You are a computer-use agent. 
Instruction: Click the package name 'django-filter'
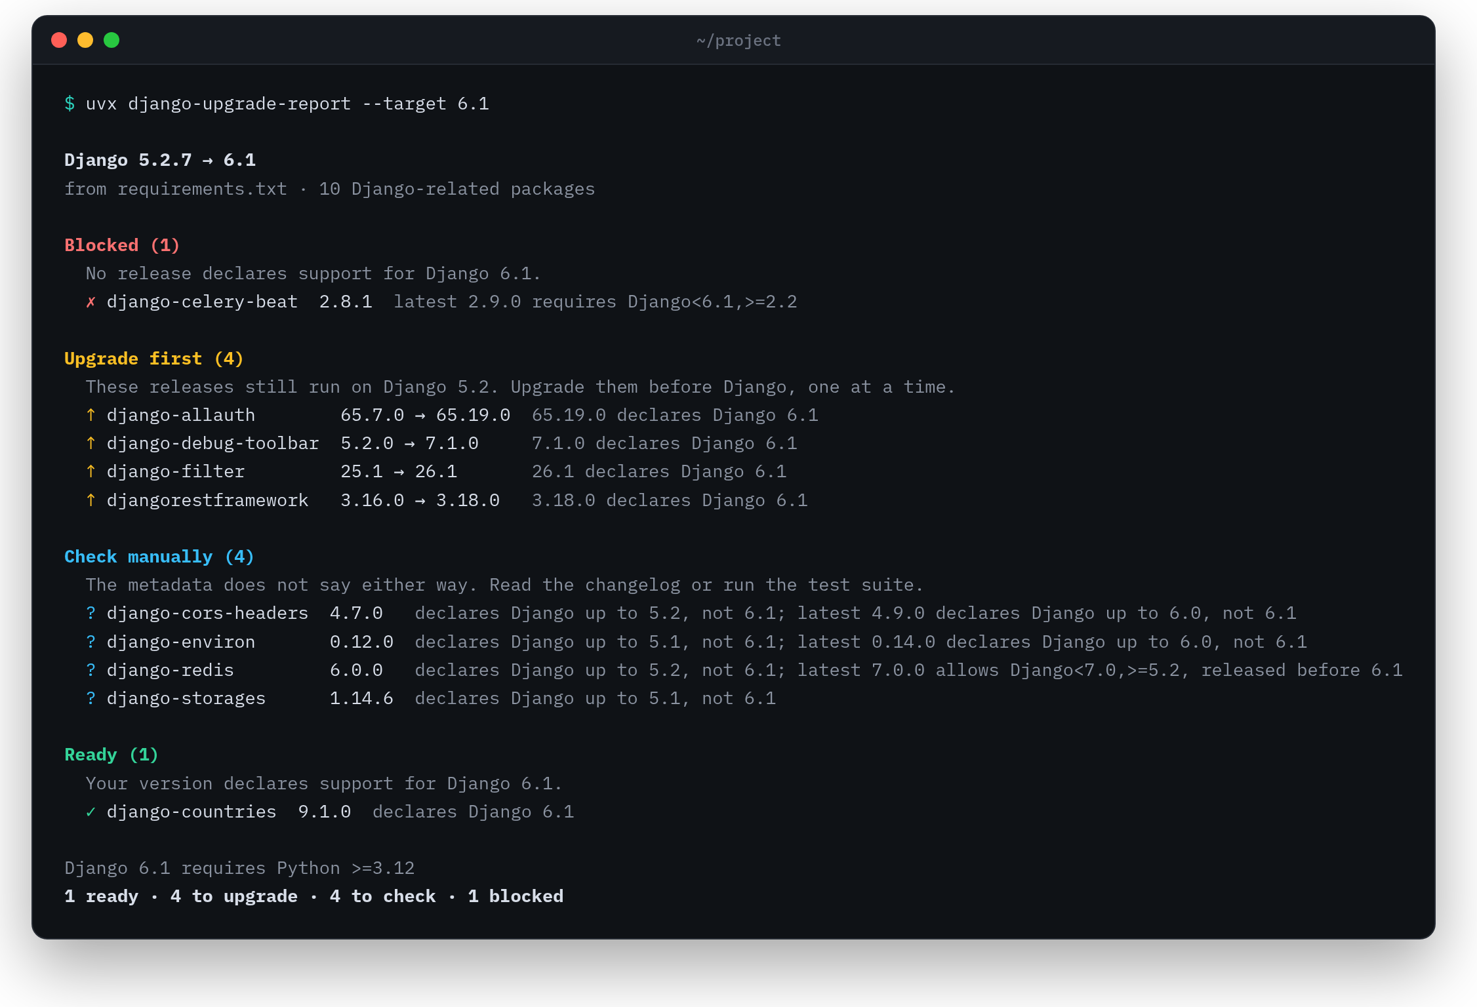click(x=176, y=471)
